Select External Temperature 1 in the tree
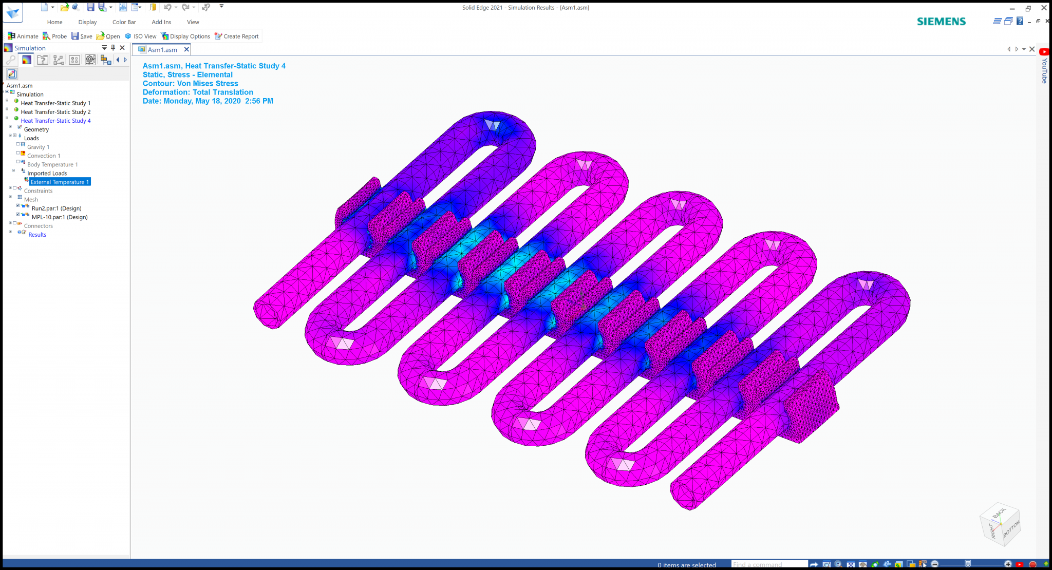The height and width of the screenshot is (570, 1052). [60, 182]
